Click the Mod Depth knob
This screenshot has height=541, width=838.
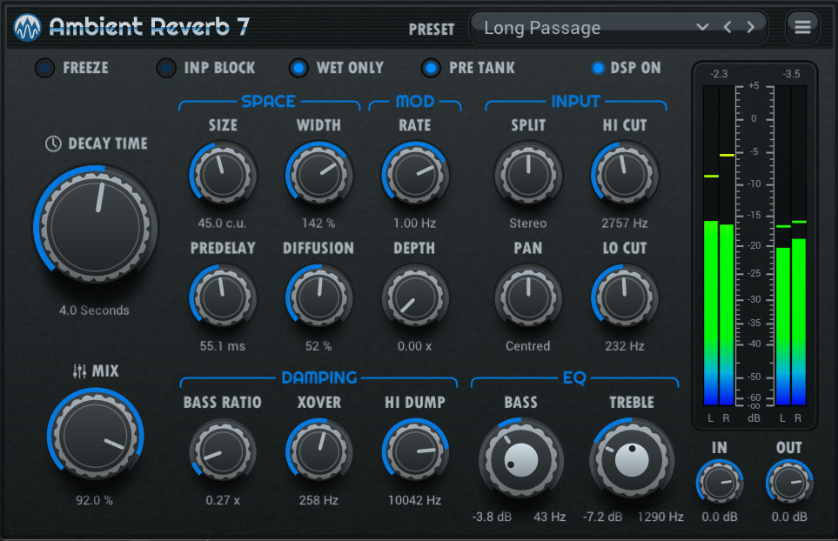[415, 297]
